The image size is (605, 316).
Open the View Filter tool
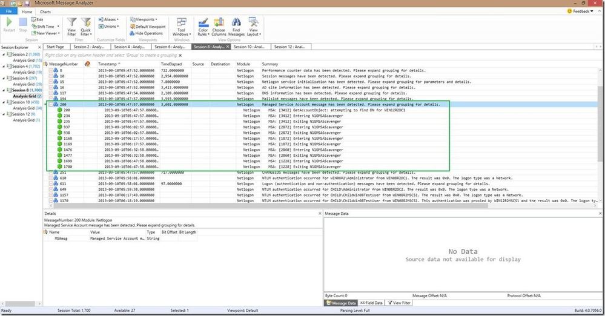click(x=72, y=27)
